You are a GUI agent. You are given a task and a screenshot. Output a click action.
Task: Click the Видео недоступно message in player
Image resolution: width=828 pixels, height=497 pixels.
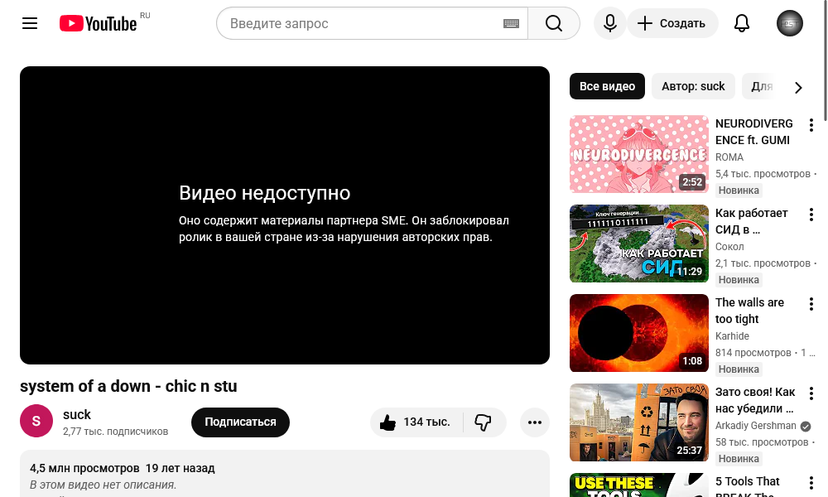click(265, 193)
